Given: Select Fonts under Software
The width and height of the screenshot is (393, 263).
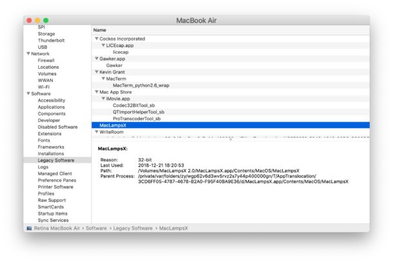Looking at the screenshot, I should tap(44, 140).
